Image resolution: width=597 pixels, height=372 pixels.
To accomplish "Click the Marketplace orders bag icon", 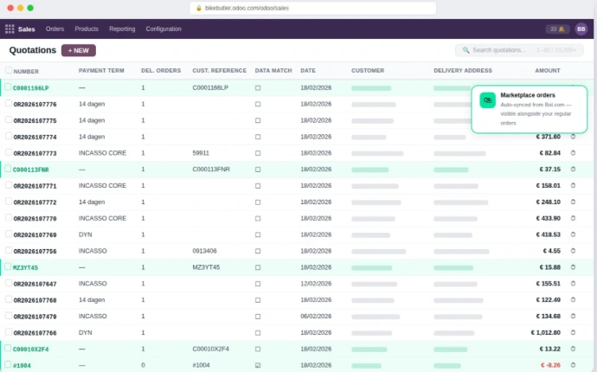I will (487, 100).
